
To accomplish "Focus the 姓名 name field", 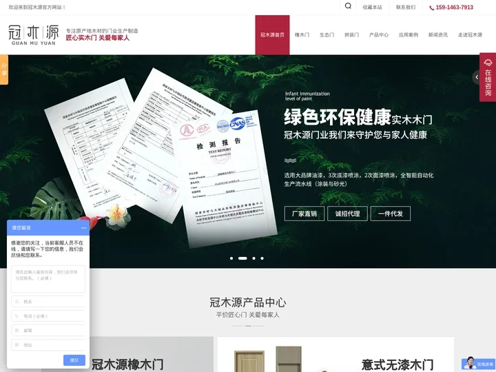I will [x=48, y=302].
